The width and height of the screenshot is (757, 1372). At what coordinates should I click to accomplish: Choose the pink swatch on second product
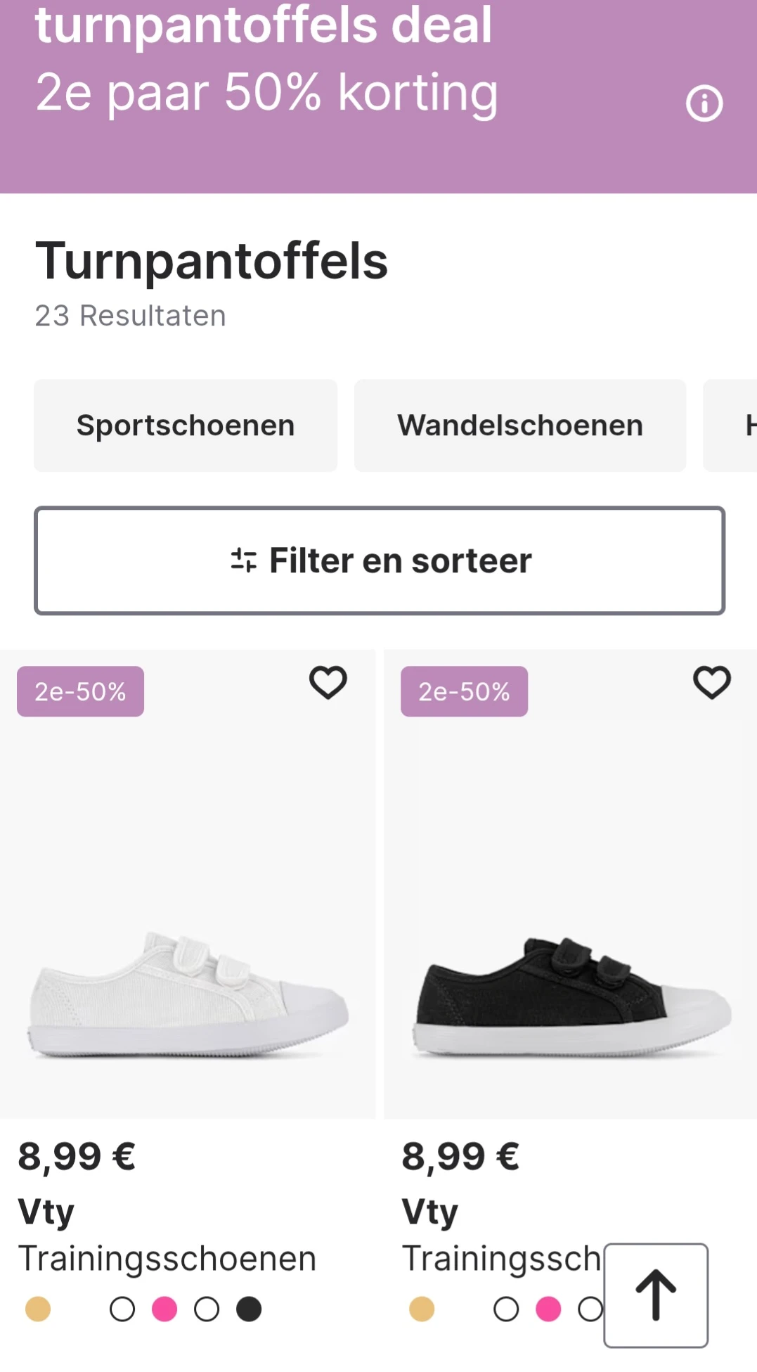point(548,1309)
